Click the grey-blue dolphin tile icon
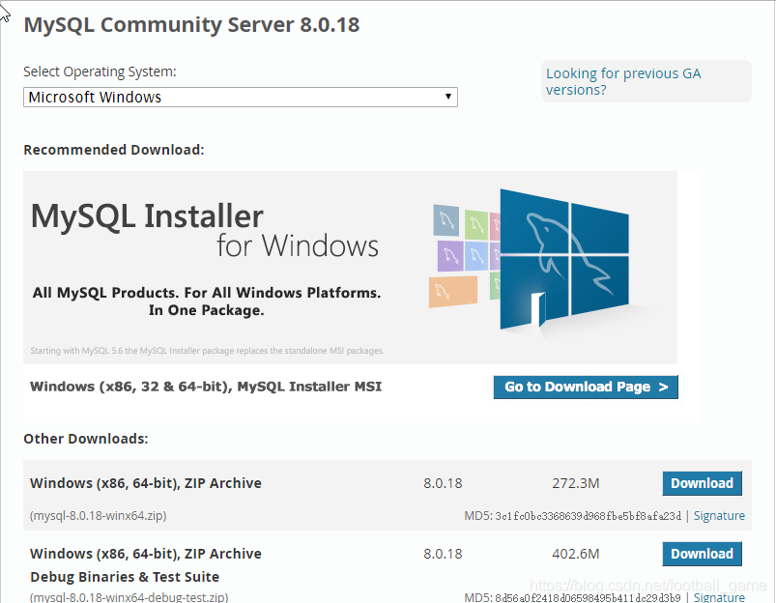This screenshot has height=603, width=776. 445,220
